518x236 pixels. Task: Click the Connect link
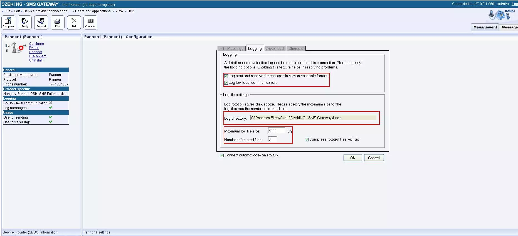pos(35,52)
